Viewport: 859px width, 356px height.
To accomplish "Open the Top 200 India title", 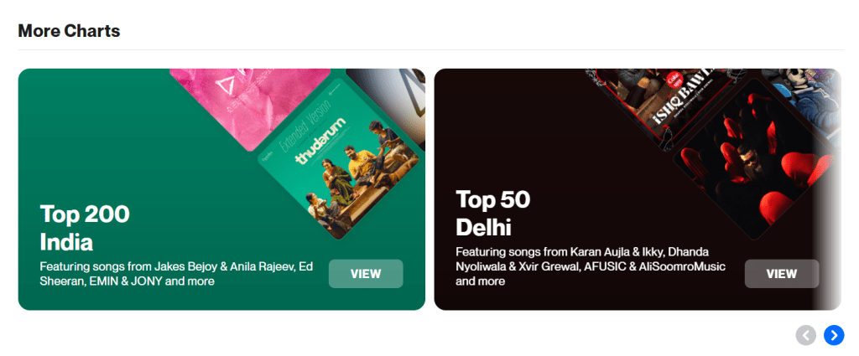I will tap(85, 228).
